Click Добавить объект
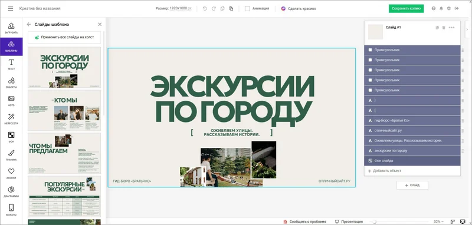Viewport: 472px width, 225px height. point(412,171)
